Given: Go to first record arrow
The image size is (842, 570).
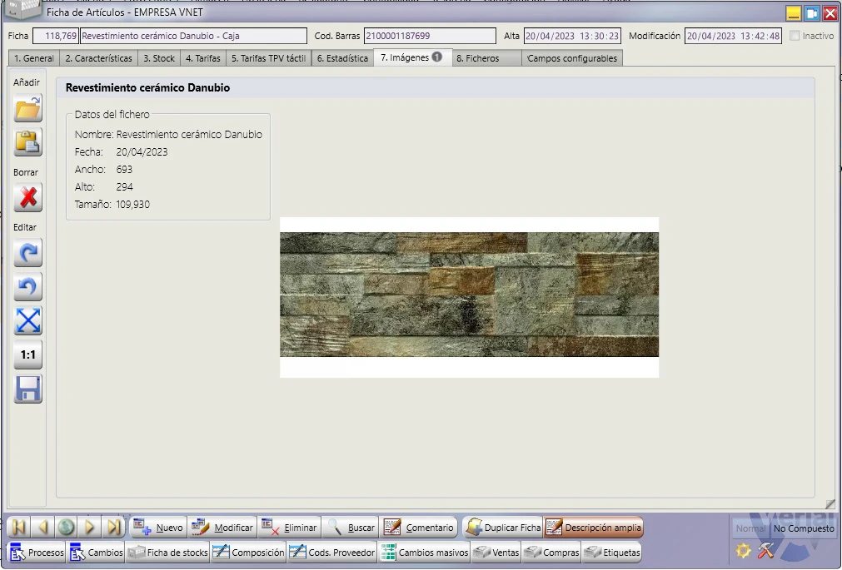Looking at the screenshot, I should tap(19, 528).
